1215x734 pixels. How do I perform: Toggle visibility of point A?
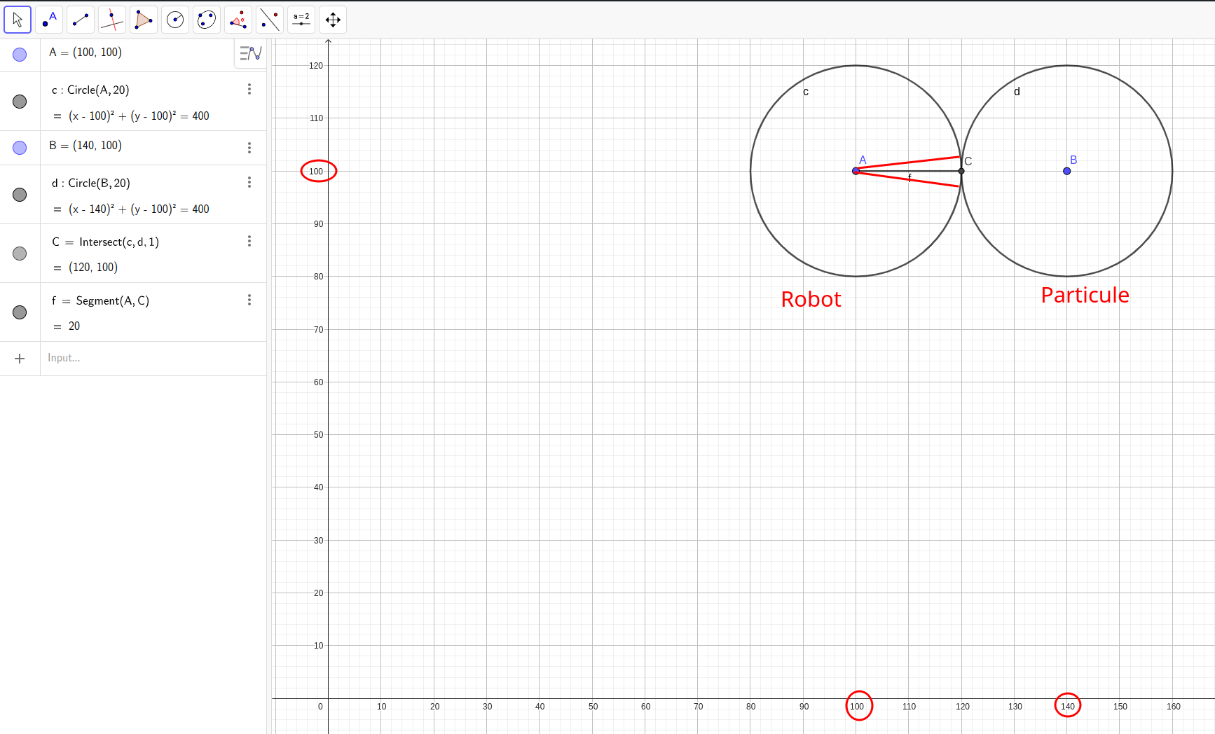20,54
